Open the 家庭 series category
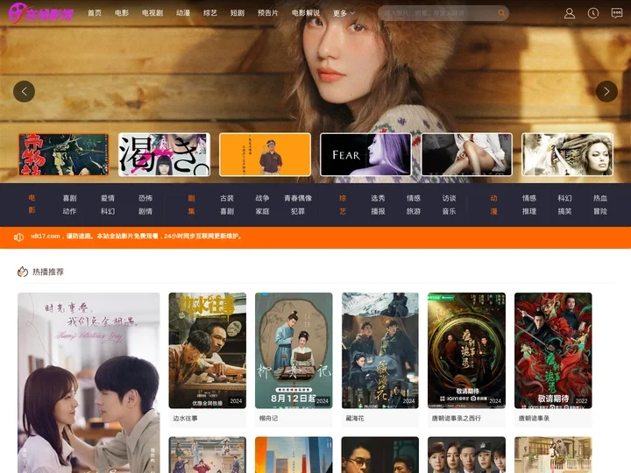Image resolution: width=631 pixels, height=473 pixels. coord(262,211)
